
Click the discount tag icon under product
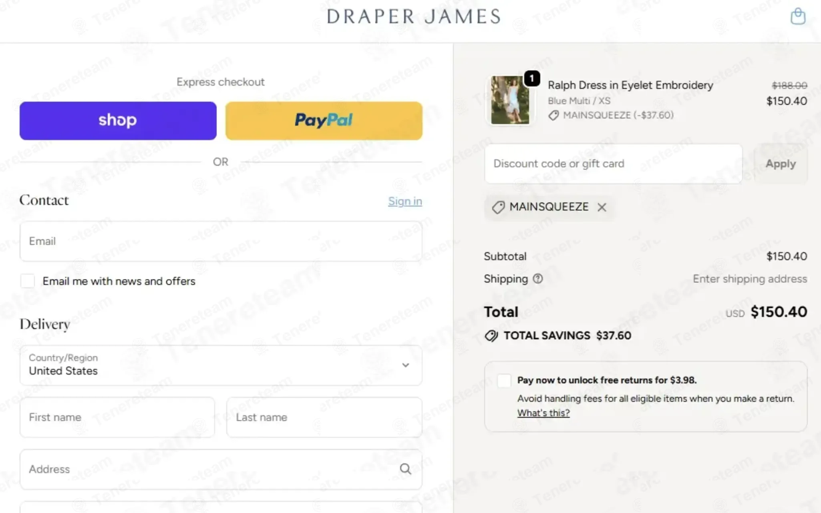click(x=553, y=116)
